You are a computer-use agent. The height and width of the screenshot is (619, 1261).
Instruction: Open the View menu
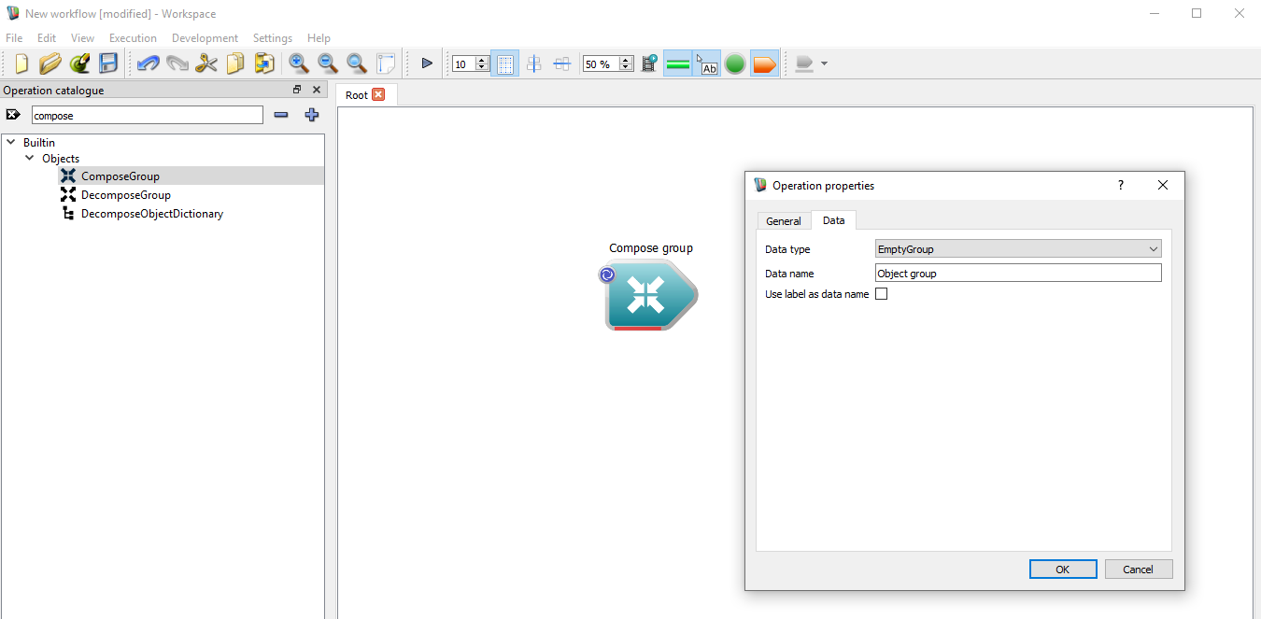(x=82, y=38)
